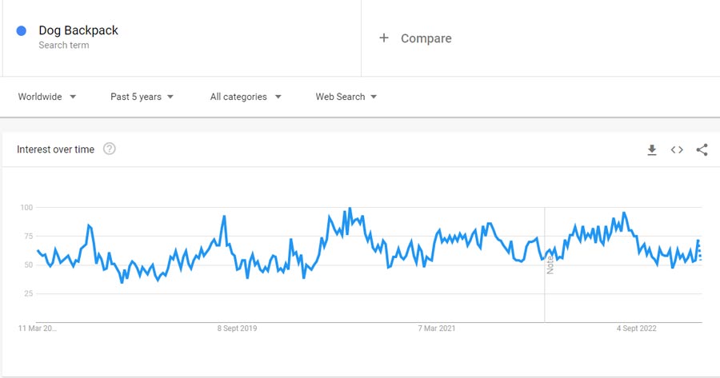Click the 100 value axis label

tap(26, 208)
